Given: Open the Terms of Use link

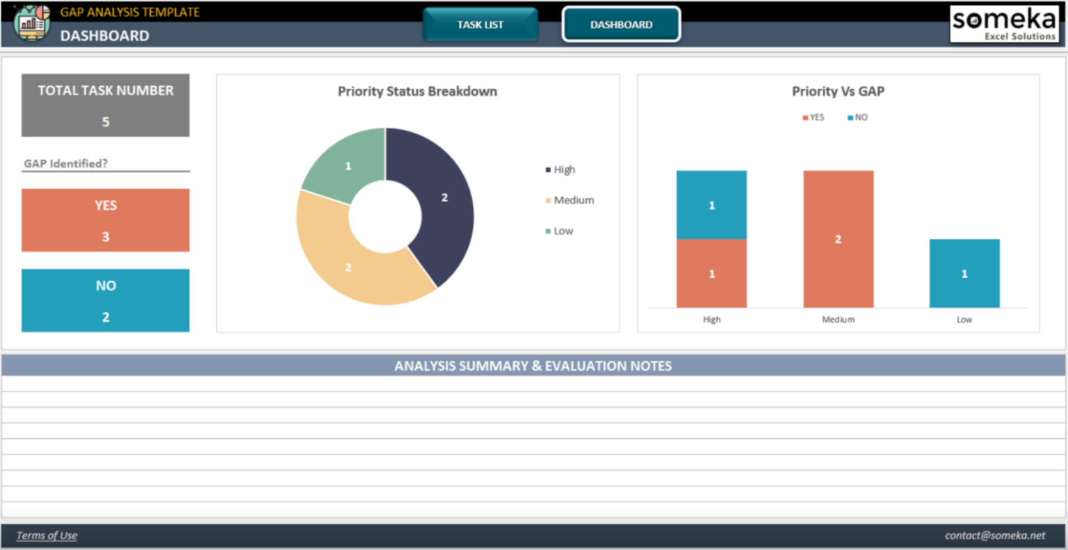Looking at the screenshot, I should (x=46, y=535).
